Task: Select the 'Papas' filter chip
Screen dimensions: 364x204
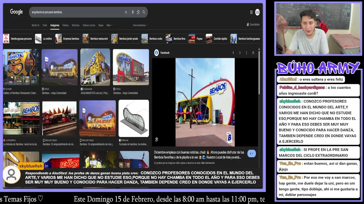Action: (x=196, y=39)
